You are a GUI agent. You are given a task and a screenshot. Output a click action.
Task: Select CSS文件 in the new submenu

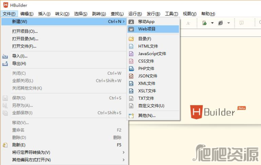153,61
